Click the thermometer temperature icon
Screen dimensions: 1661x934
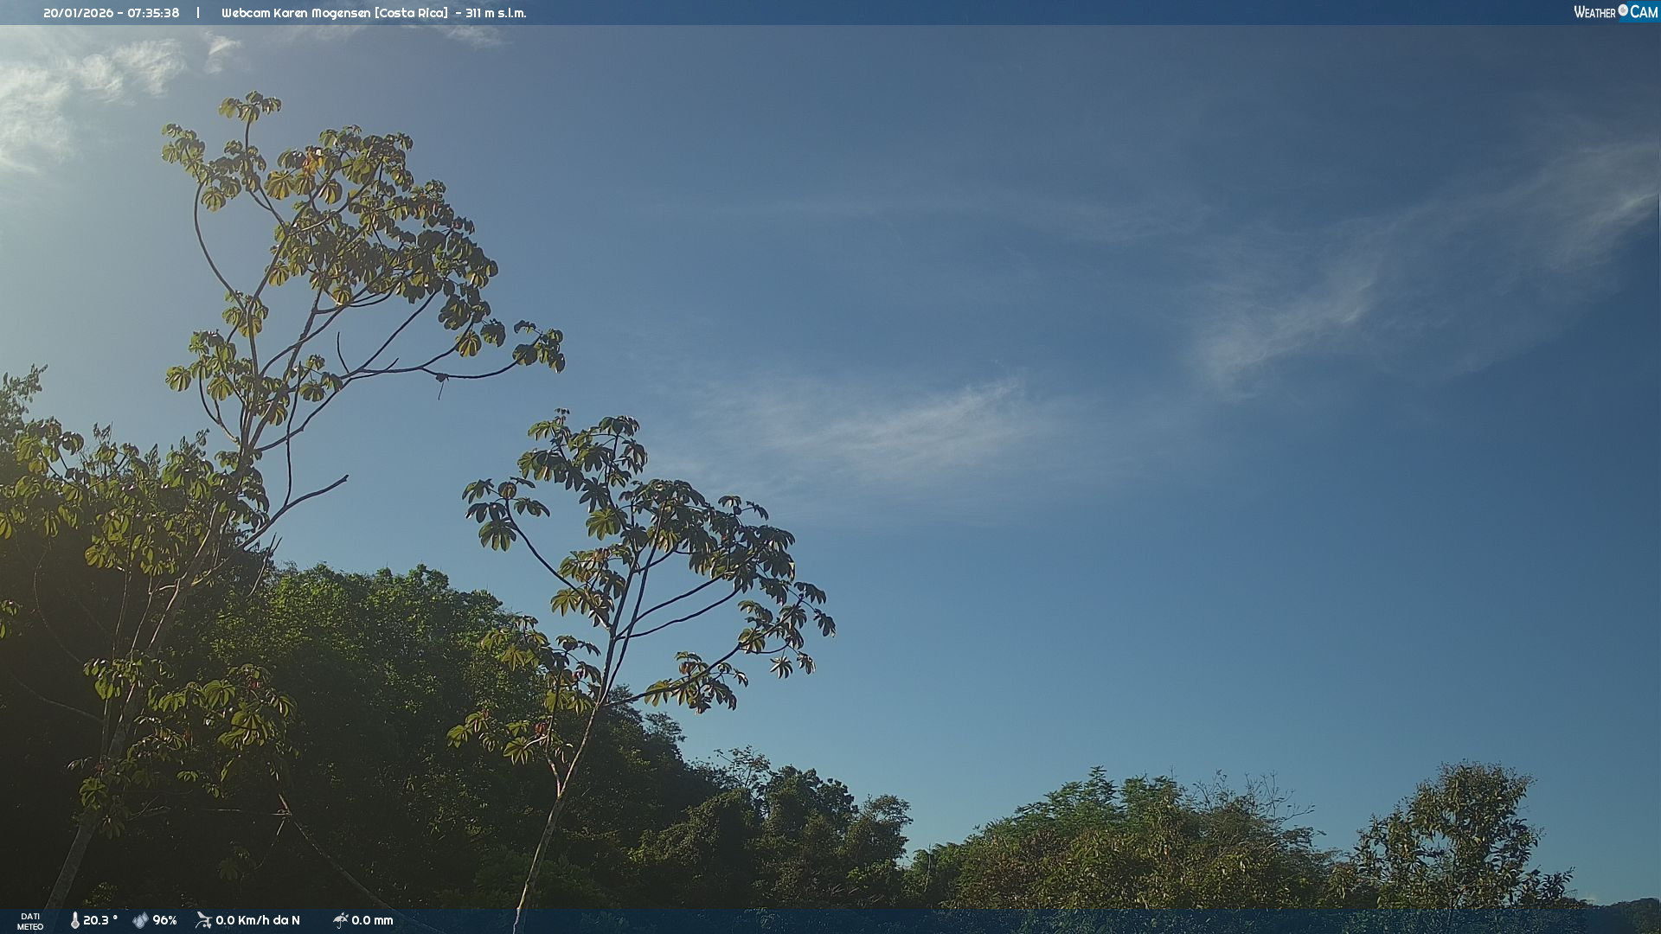click(75, 920)
